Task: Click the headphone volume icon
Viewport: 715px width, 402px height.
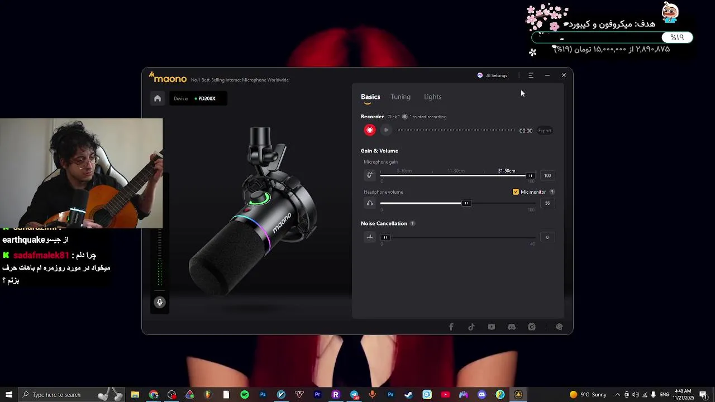Action: pyautogui.click(x=369, y=203)
